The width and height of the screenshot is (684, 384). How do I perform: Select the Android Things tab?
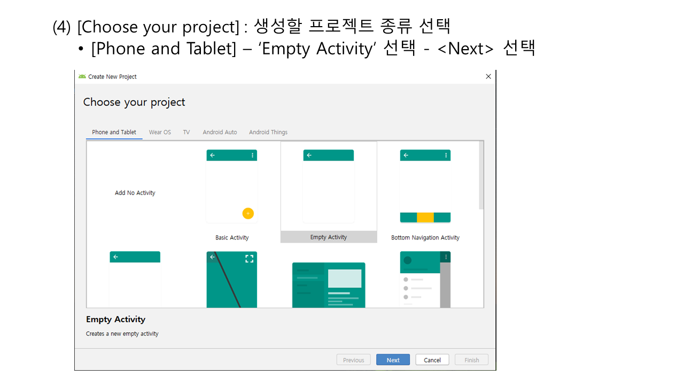coord(268,132)
